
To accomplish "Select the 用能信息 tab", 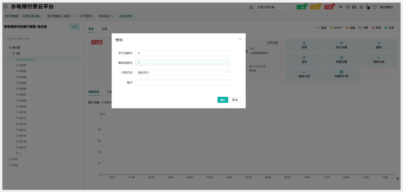I will click(94, 91).
